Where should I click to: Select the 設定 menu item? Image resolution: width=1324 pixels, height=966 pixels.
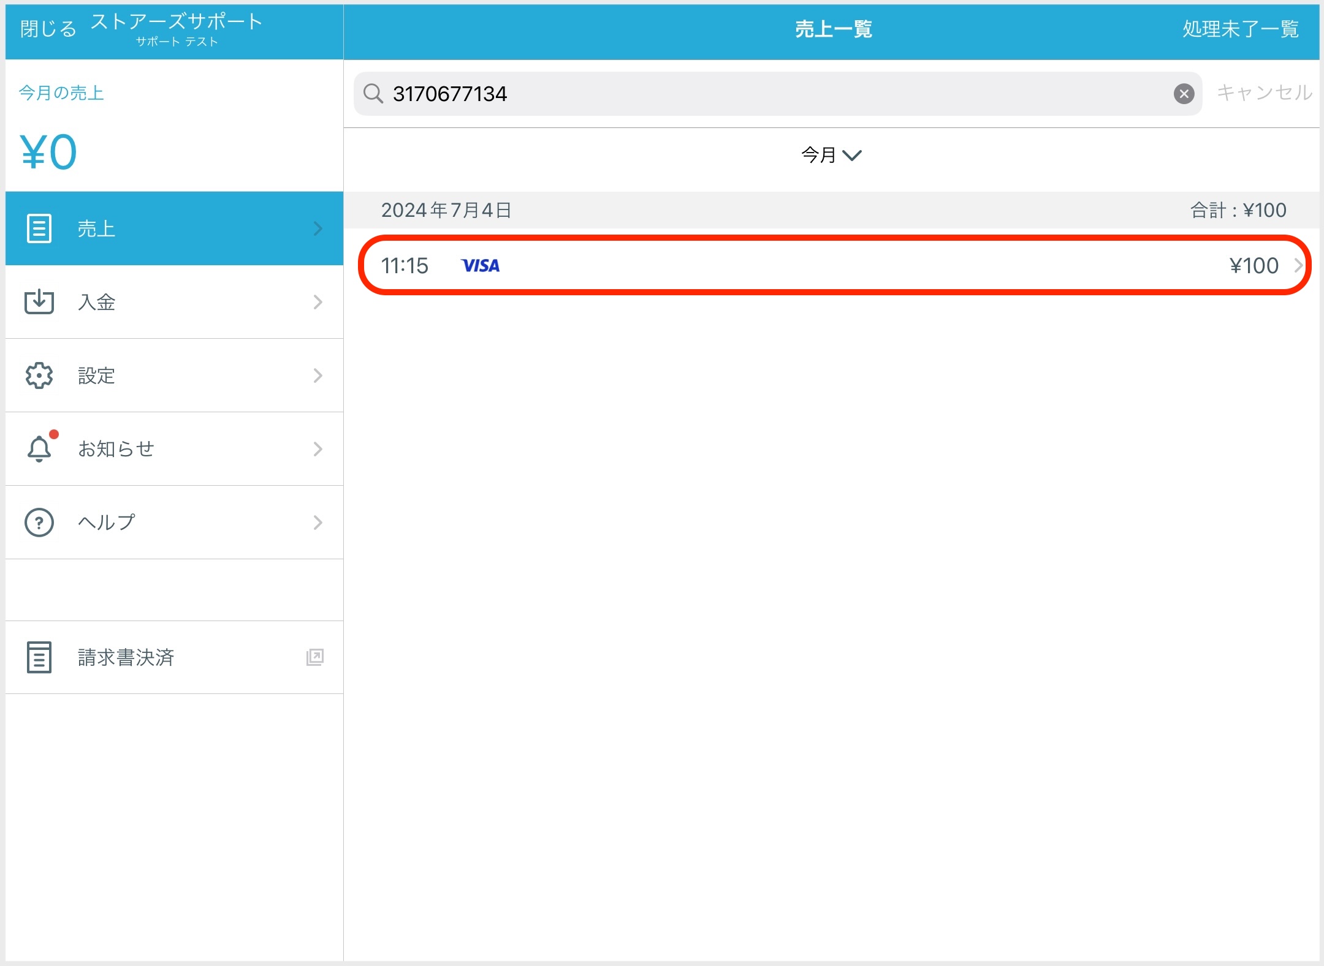174,375
